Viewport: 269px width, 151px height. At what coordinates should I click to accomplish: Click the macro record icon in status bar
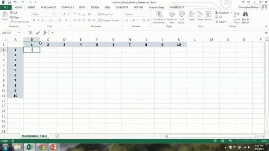click(x=13, y=141)
